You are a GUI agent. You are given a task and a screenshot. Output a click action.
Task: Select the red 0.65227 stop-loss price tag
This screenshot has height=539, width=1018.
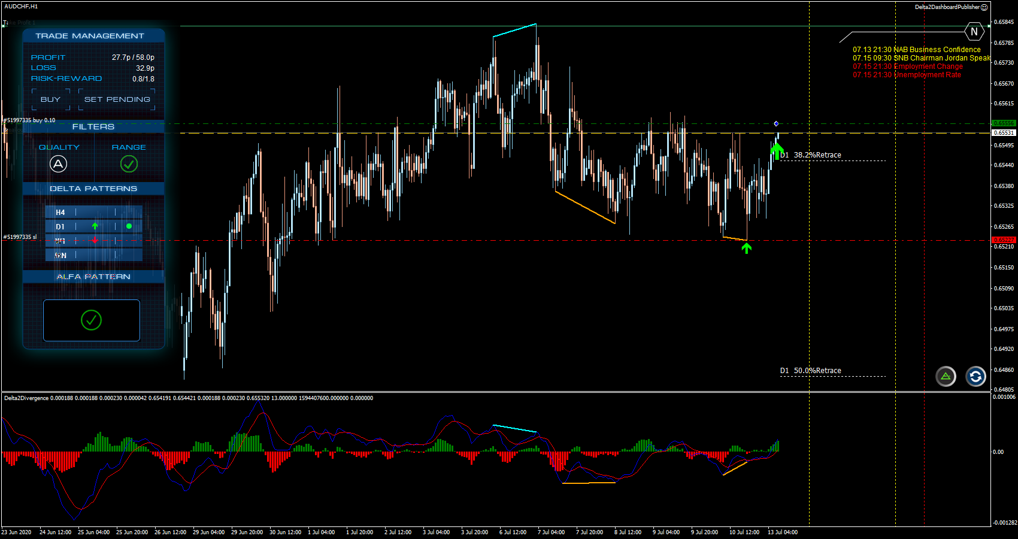1004,240
